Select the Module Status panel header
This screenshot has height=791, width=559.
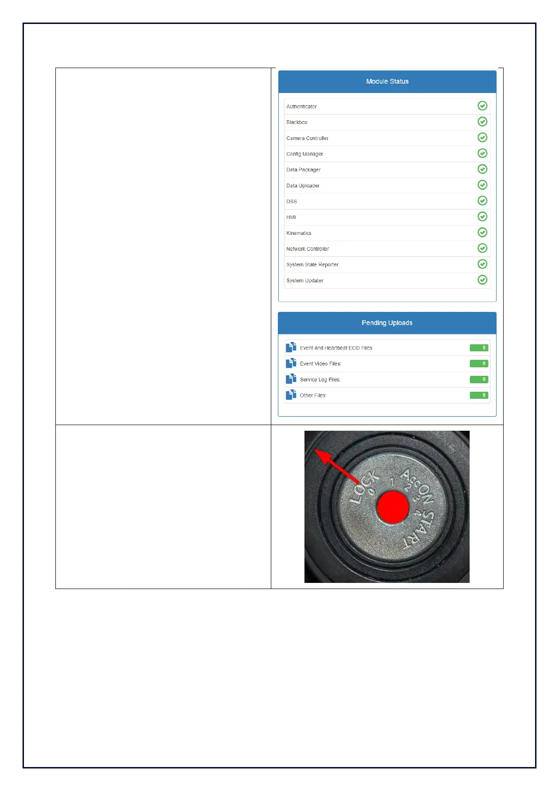tap(387, 82)
